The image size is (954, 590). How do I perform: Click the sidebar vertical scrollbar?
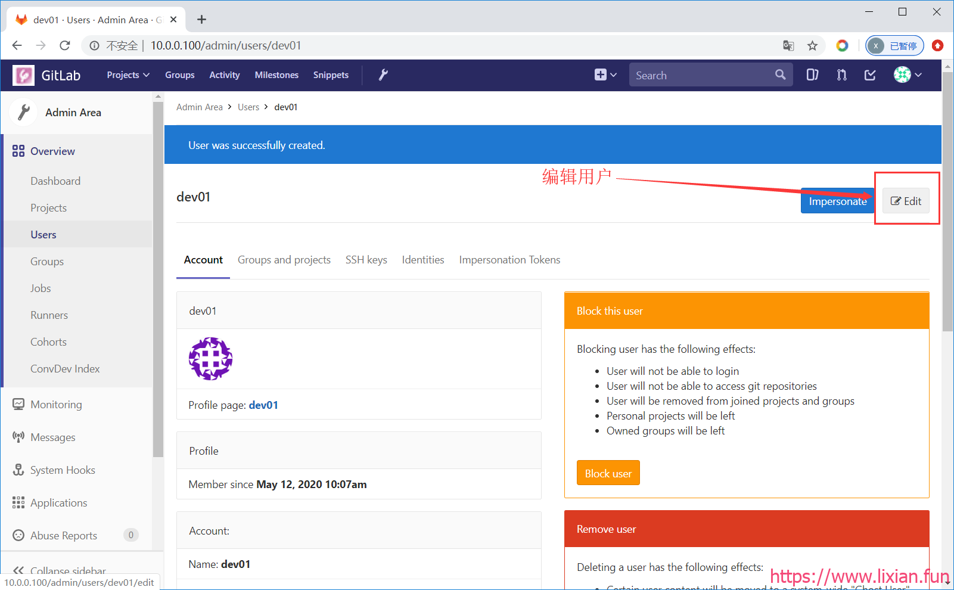click(158, 280)
